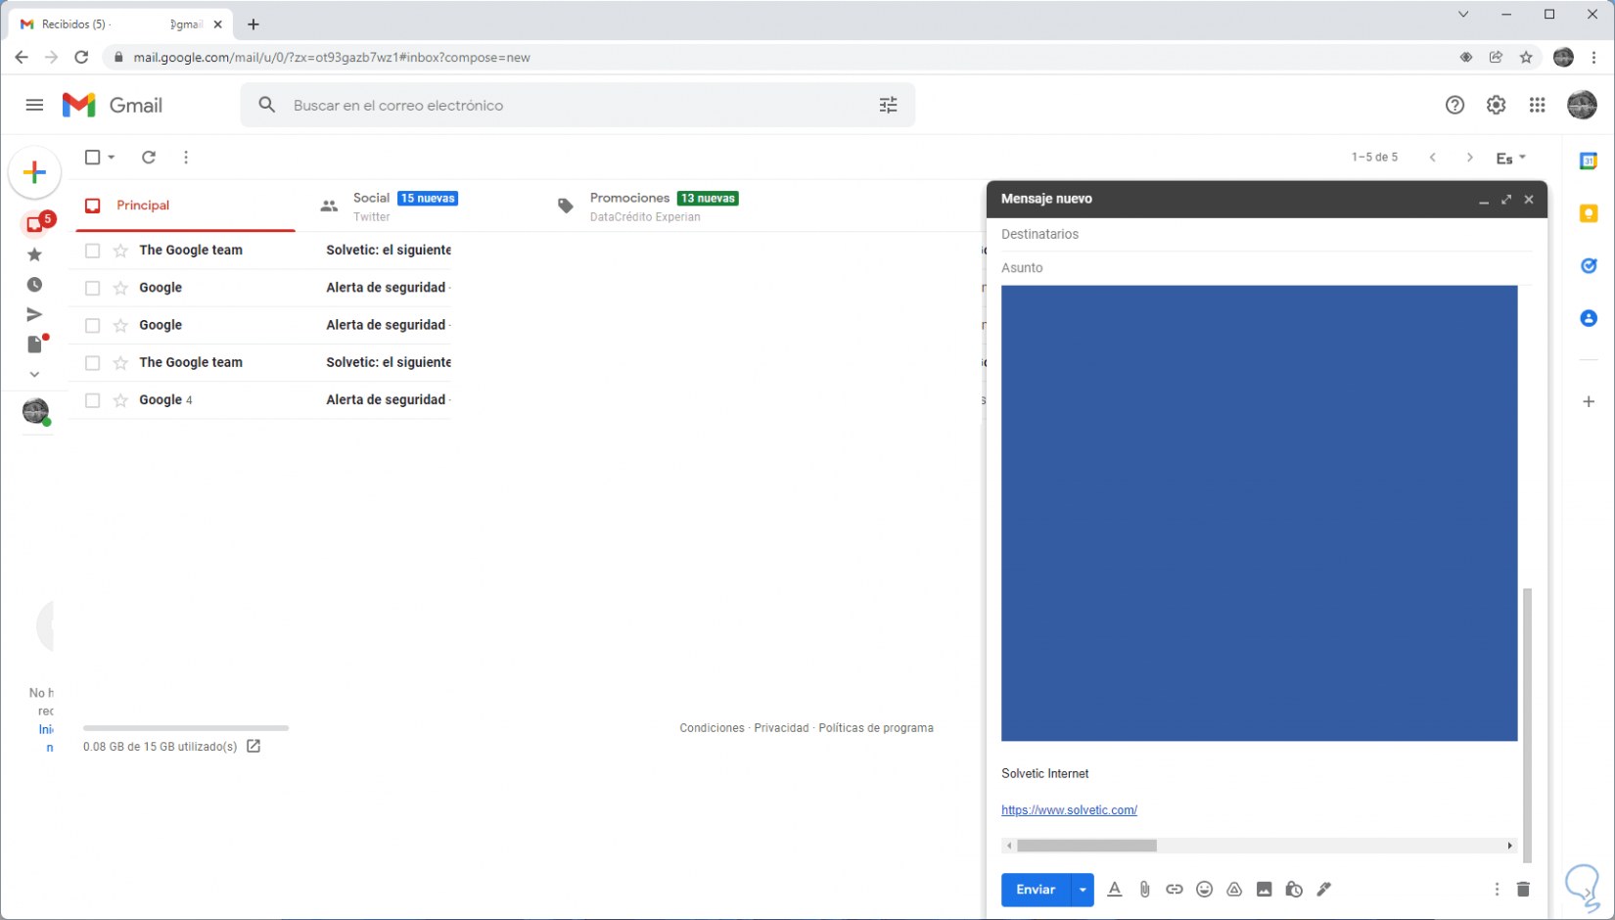Check the second The Google team email
Screen dimensions: 1615x920
(x=93, y=363)
